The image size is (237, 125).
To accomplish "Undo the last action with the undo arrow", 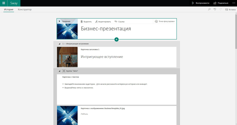I will 215,9.
